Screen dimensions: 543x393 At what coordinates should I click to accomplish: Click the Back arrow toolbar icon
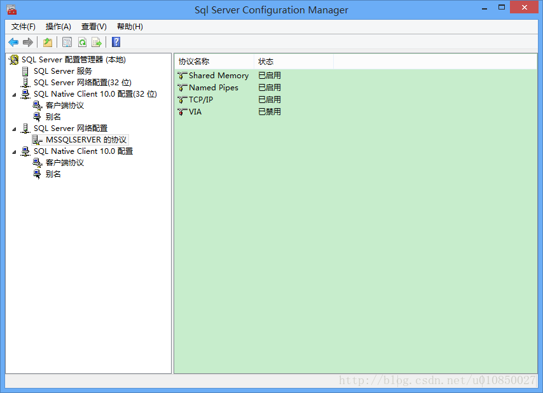coord(13,43)
